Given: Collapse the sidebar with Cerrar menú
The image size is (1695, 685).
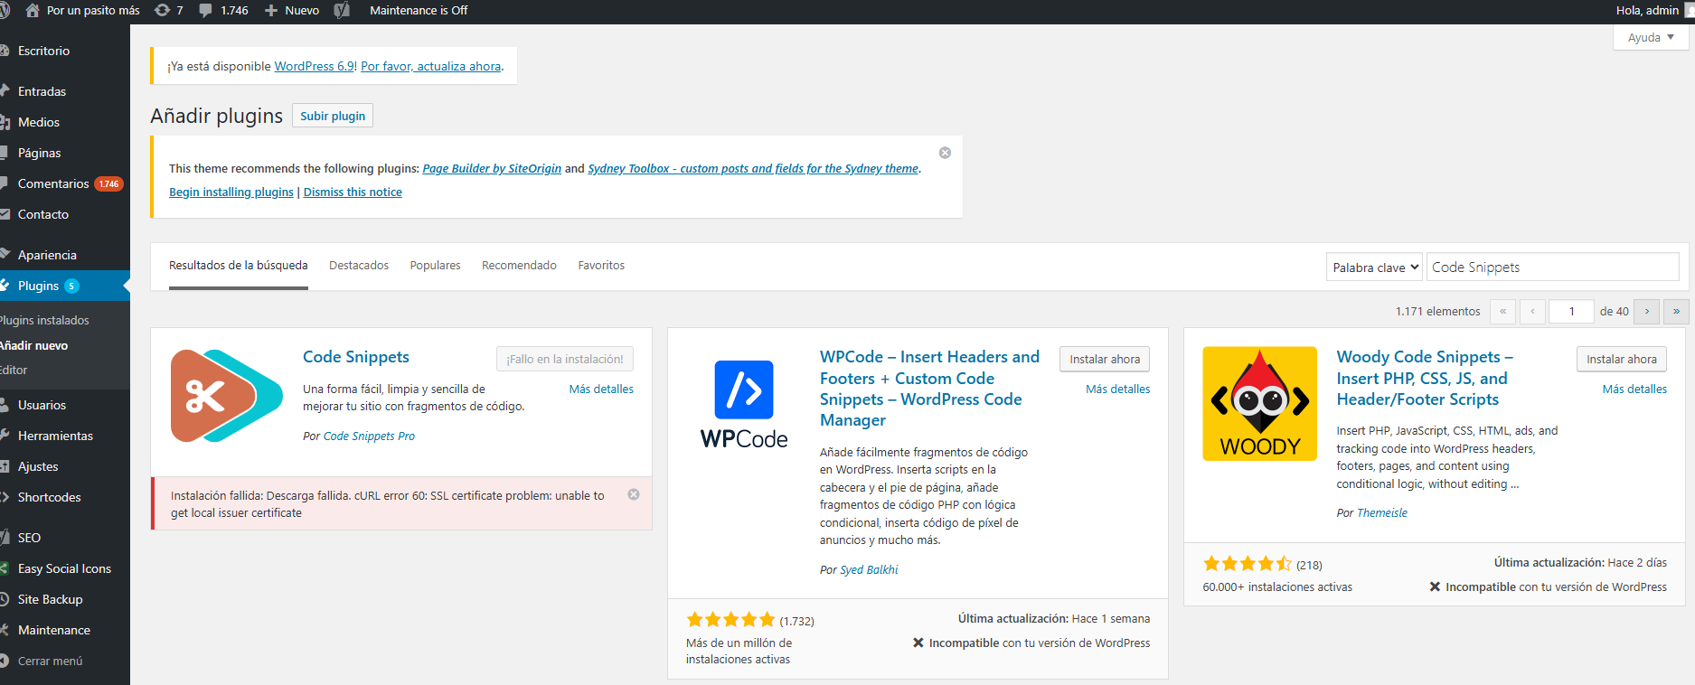Looking at the screenshot, I should click(x=50, y=661).
